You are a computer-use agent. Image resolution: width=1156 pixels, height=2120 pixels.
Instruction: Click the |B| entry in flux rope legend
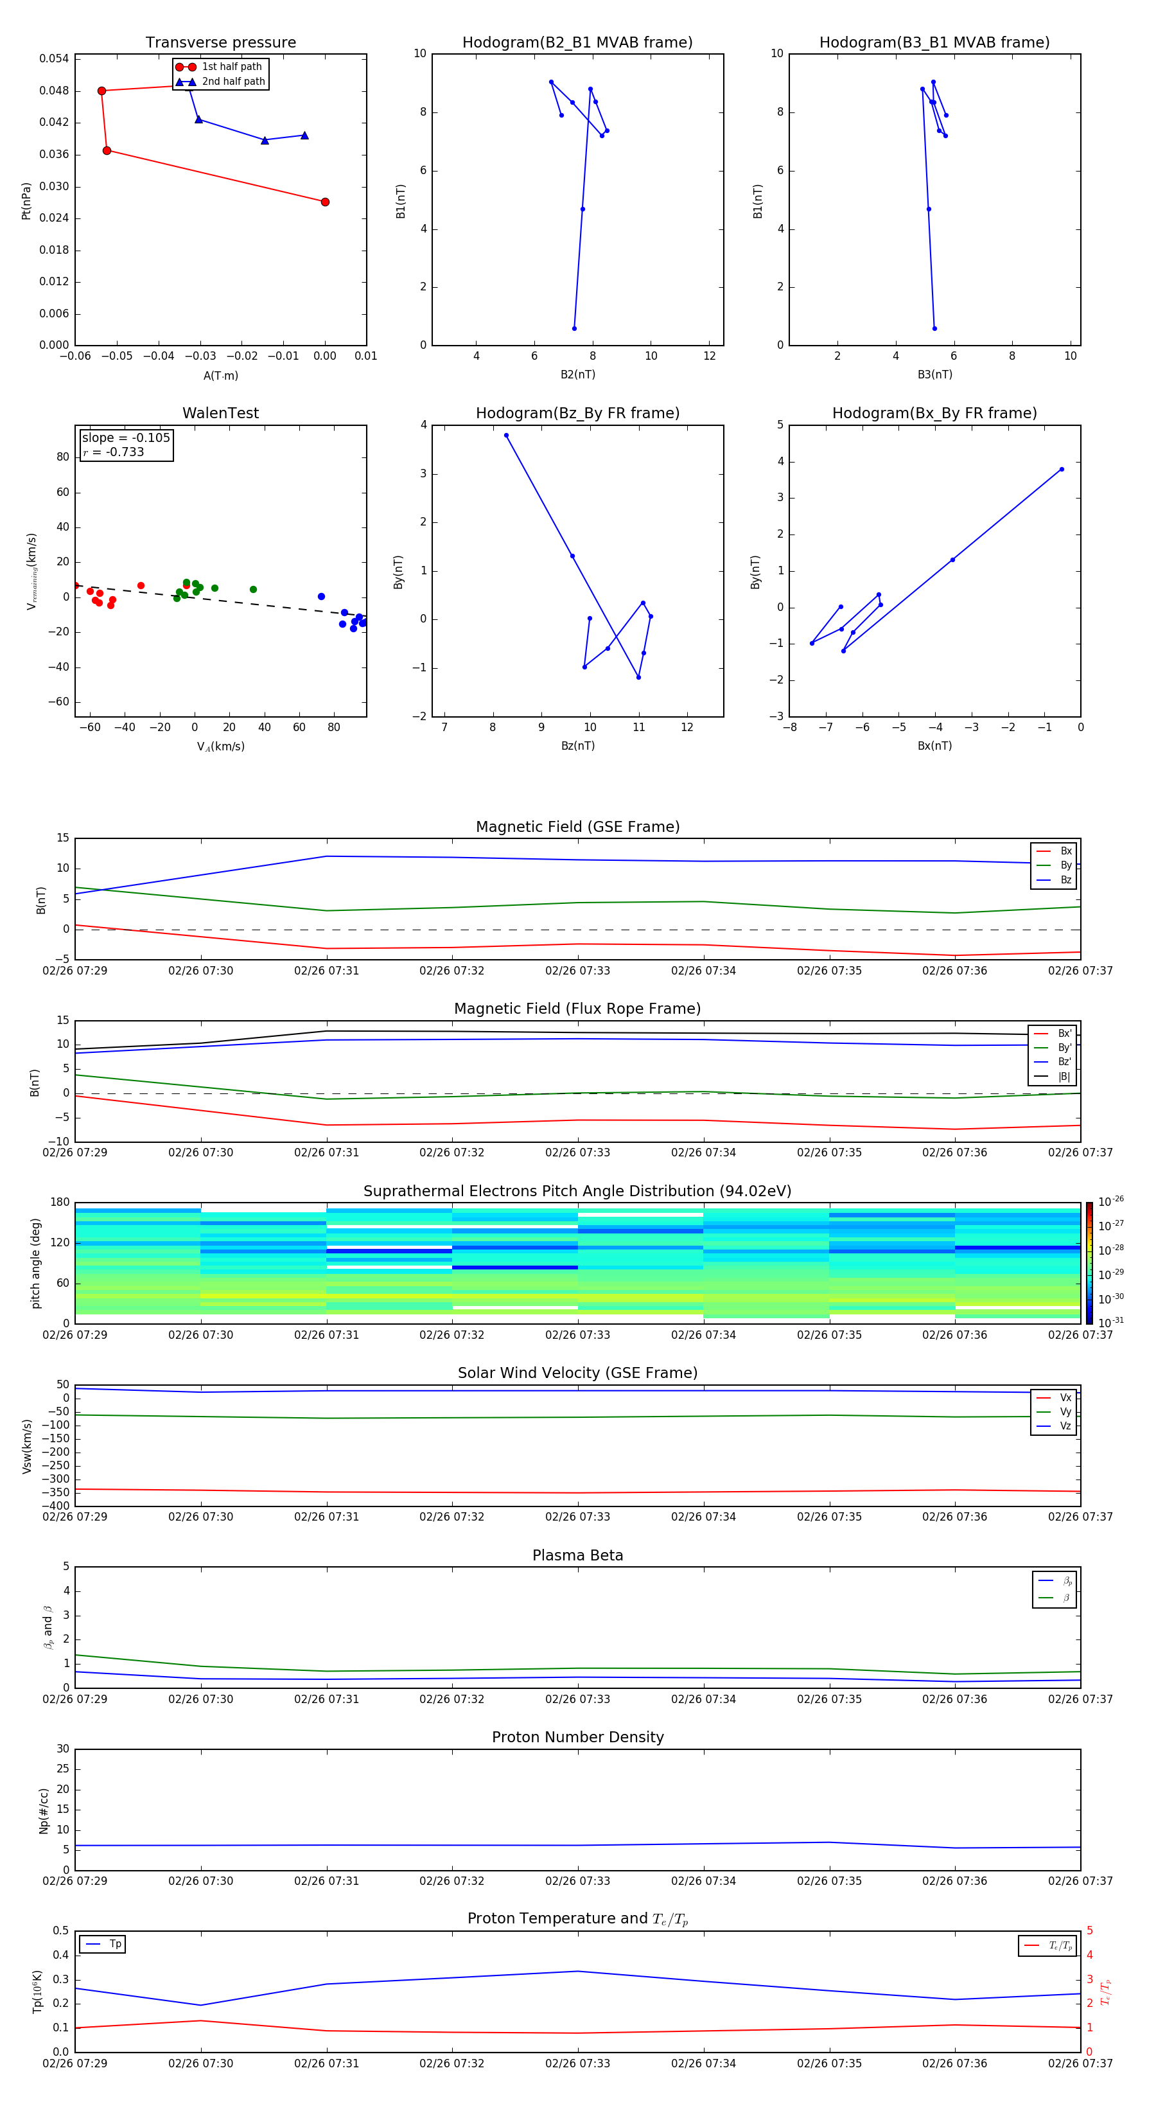[1053, 1077]
